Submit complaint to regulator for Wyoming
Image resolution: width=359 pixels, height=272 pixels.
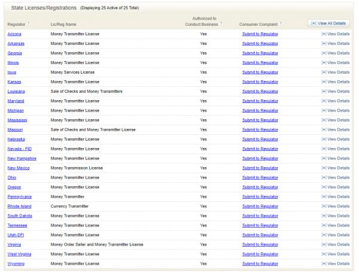[x=260, y=264]
